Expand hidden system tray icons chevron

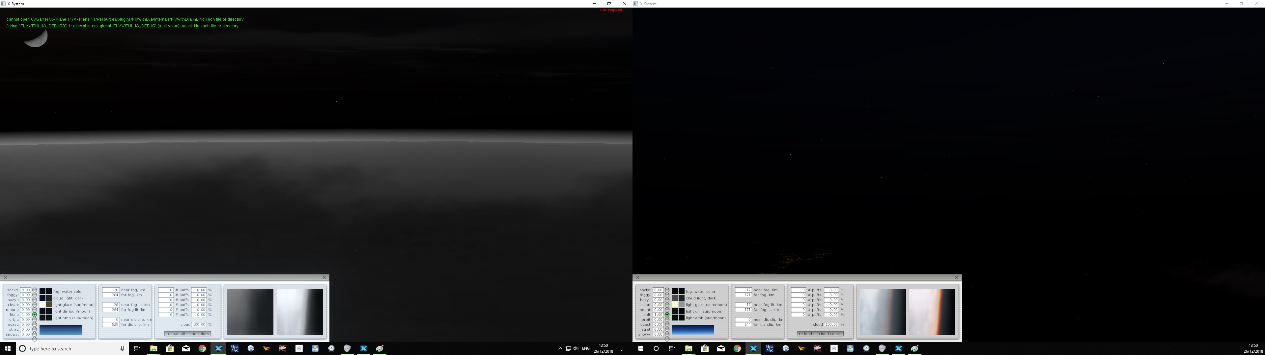coord(560,349)
